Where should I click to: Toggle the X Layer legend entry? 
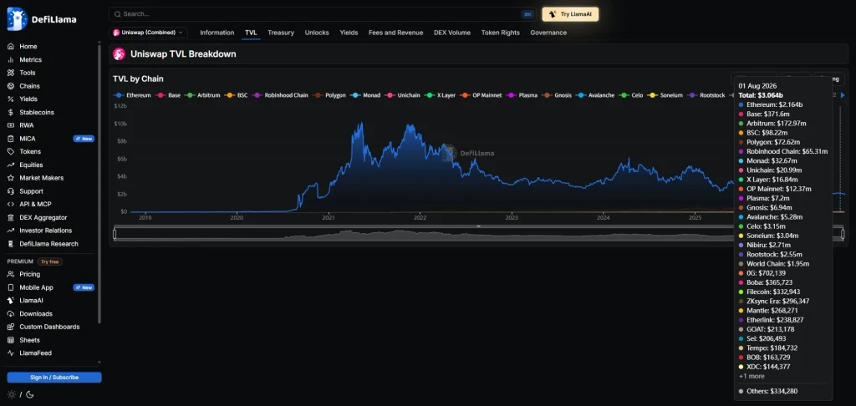click(441, 95)
